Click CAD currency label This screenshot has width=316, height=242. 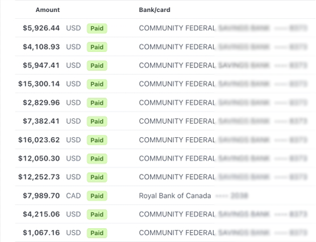(x=73, y=196)
